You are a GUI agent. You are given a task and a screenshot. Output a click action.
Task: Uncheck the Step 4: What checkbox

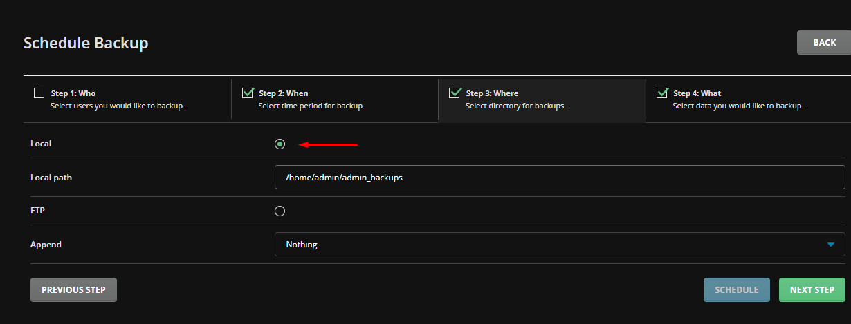pyautogui.click(x=662, y=93)
